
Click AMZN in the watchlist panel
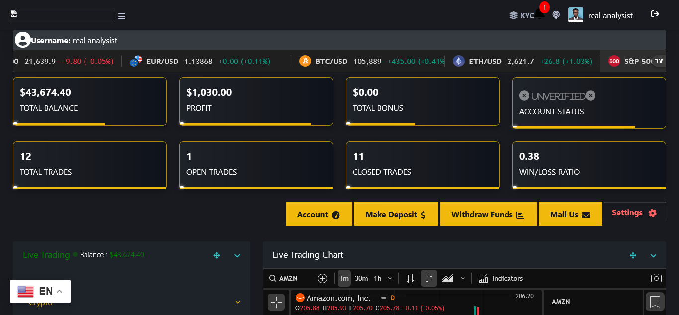[x=561, y=302]
